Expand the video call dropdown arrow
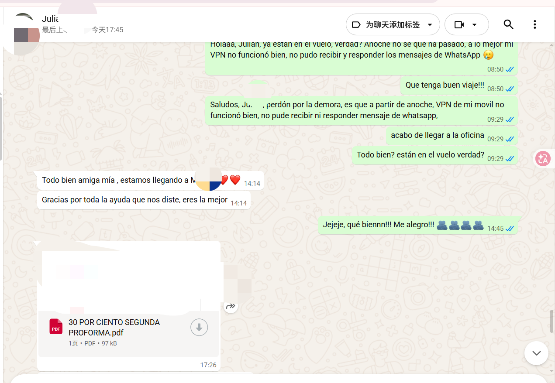This screenshot has height=383, width=555. tap(475, 25)
